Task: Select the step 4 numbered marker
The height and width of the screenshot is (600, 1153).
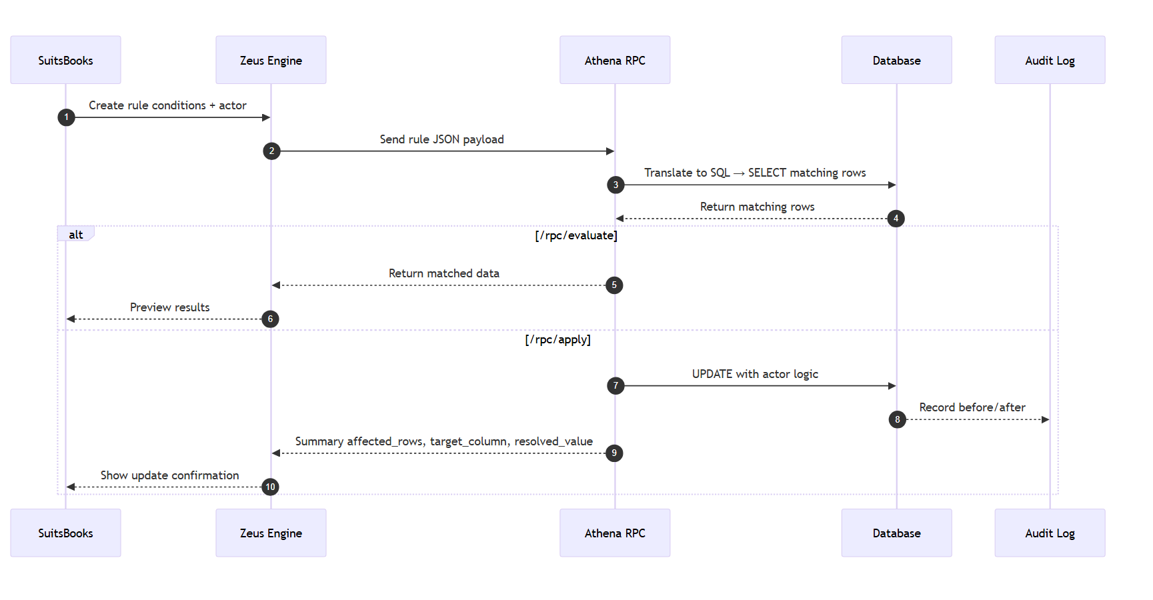Action: pos(896,219)
